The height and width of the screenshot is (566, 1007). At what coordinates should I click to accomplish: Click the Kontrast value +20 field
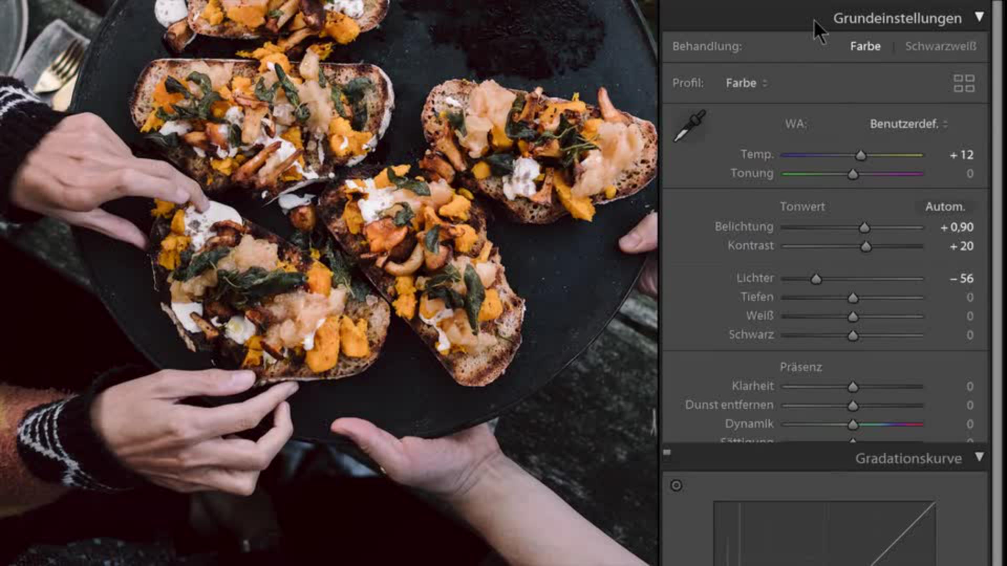(961, 246)
